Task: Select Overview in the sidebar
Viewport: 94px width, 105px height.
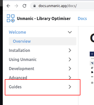Action: [43, 41]
